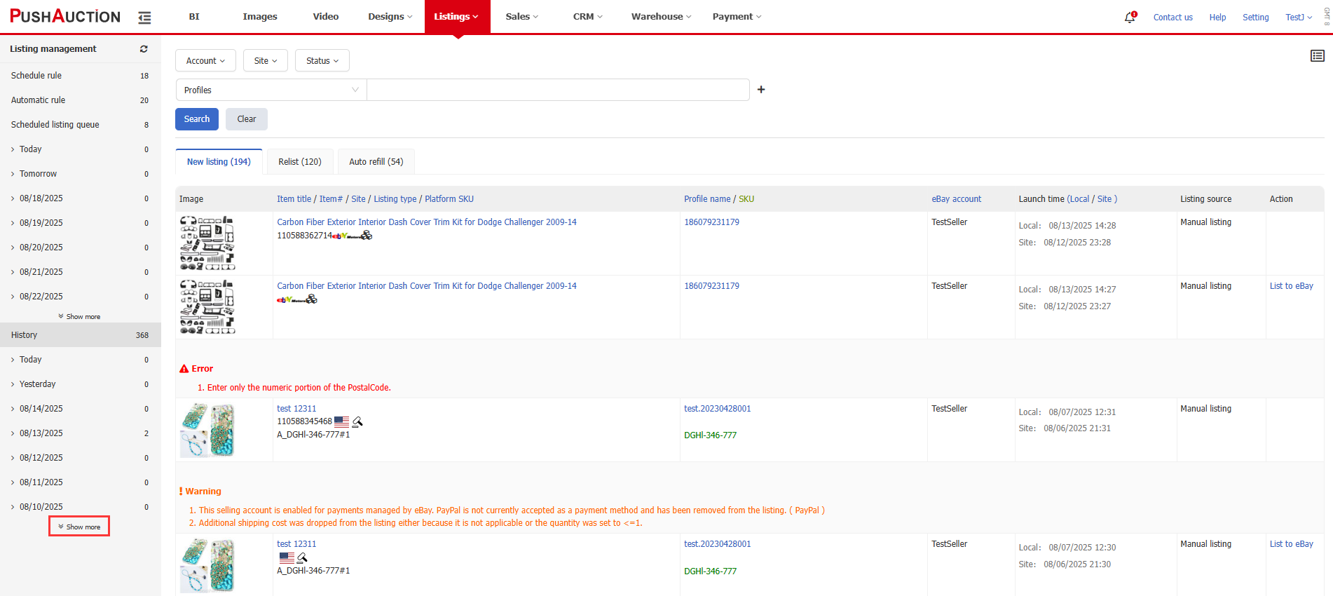Viewport: 1333px width, 596px height.
Task: Open the Warehouse menu
Action: (x=661, y=16)
